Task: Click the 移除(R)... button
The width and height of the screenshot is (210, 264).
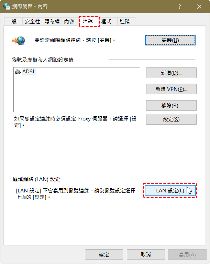Action: click(x=171, y=106)
